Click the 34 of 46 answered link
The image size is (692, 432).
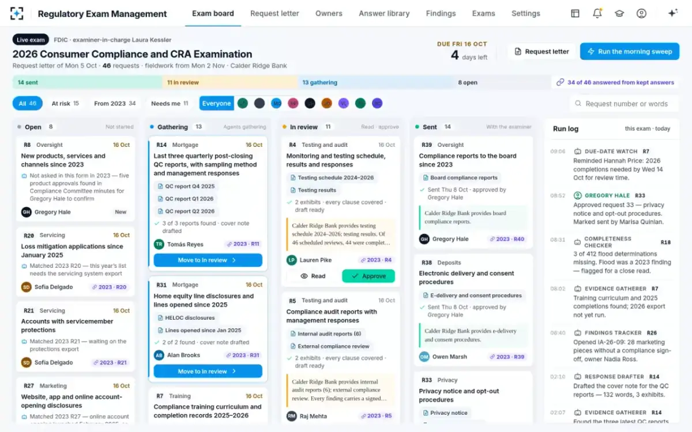(615, 82)
